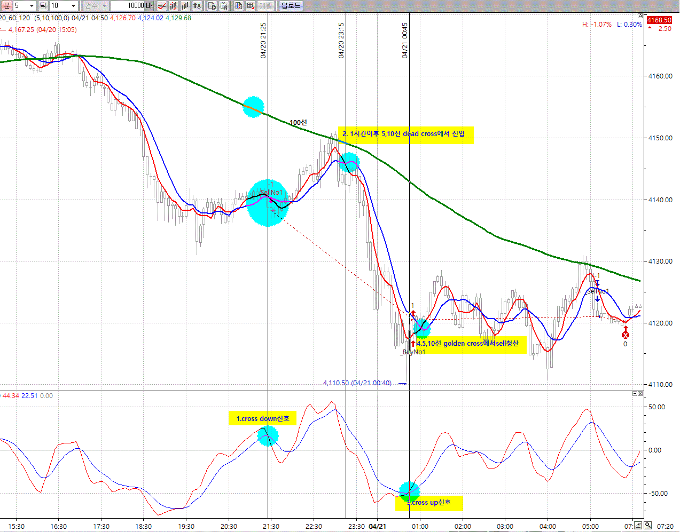Toggle the 틱 (tick) period button
This screenshot has width=680, height=532.
[x=43, y=6]
